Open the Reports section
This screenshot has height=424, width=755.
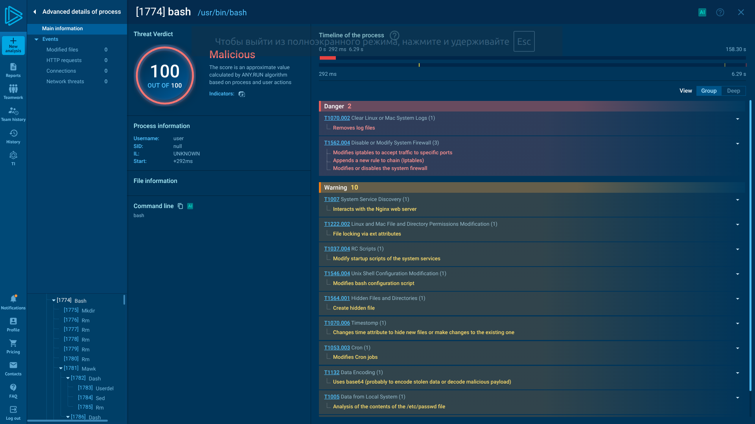pyautogui.click(x=13, y=70)
